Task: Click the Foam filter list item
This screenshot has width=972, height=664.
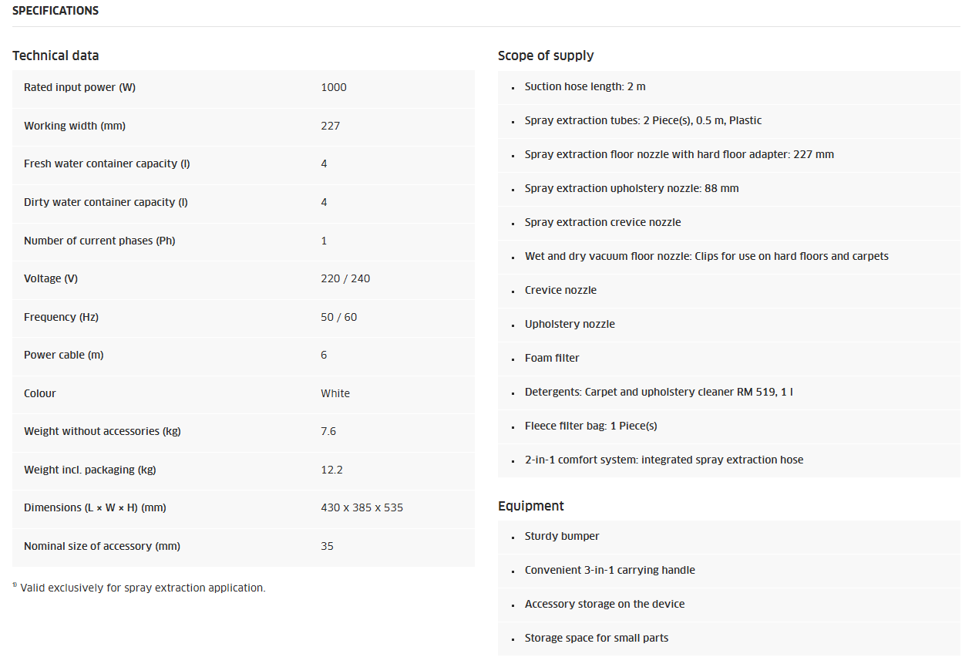Action: [x=552, y=358]
